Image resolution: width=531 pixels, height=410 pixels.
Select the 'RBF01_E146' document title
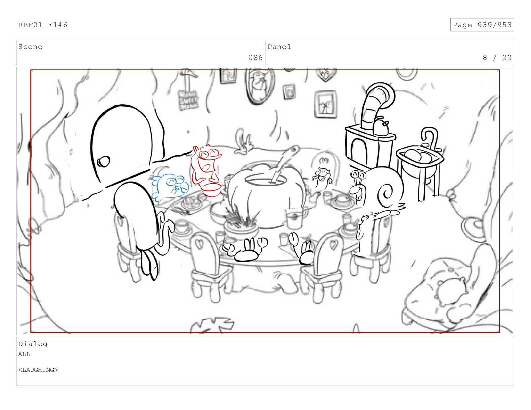click(43, 25)
